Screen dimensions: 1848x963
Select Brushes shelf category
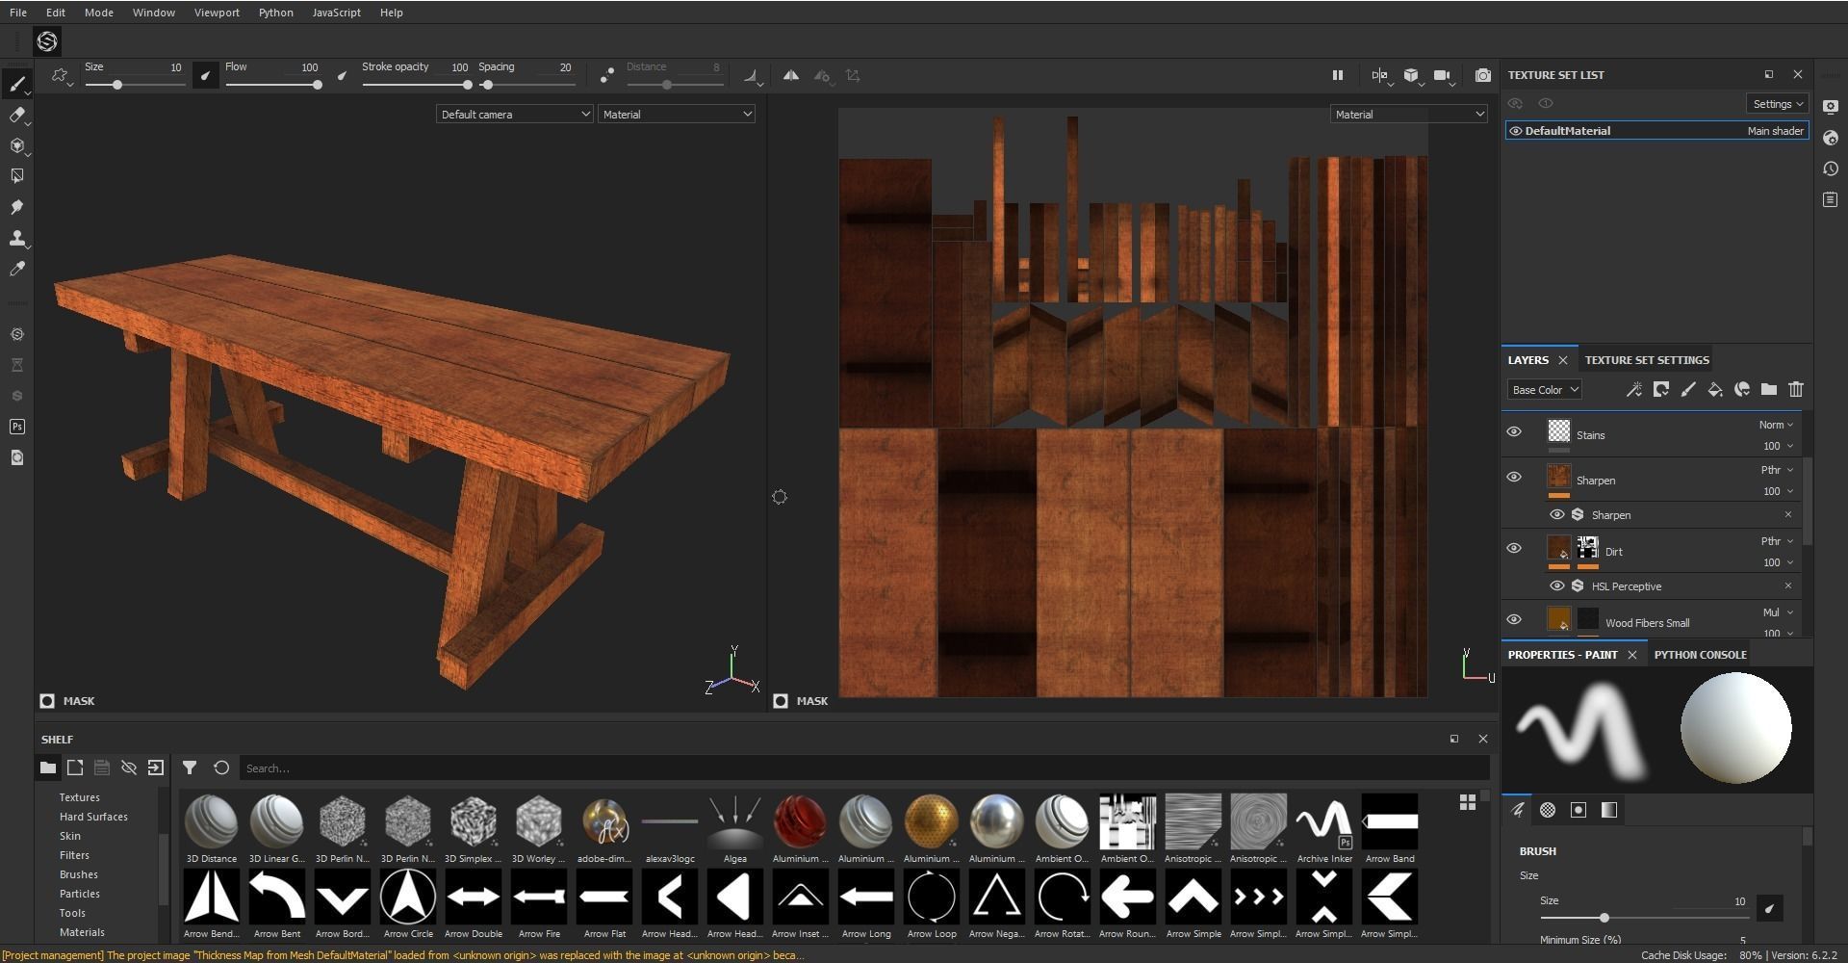point(79,874)
